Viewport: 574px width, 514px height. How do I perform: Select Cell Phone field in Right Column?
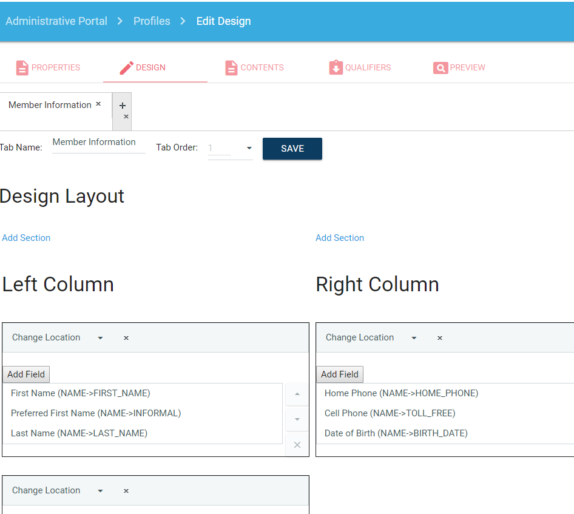click(x=390, y=413)
